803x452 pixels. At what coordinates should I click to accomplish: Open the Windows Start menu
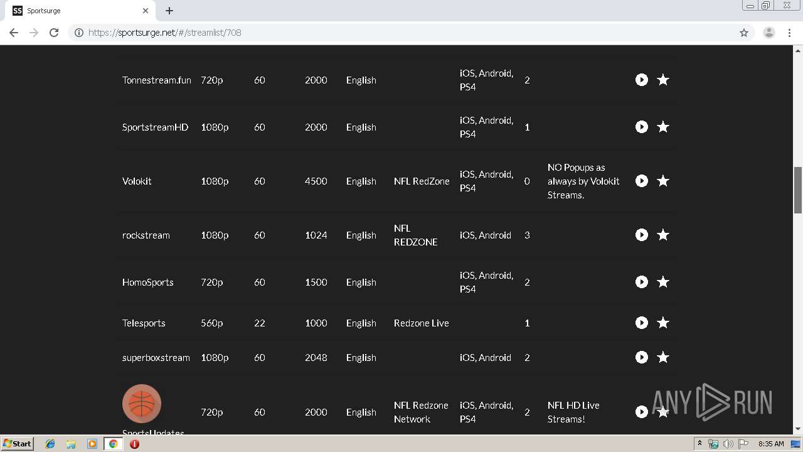click(17, 443)
